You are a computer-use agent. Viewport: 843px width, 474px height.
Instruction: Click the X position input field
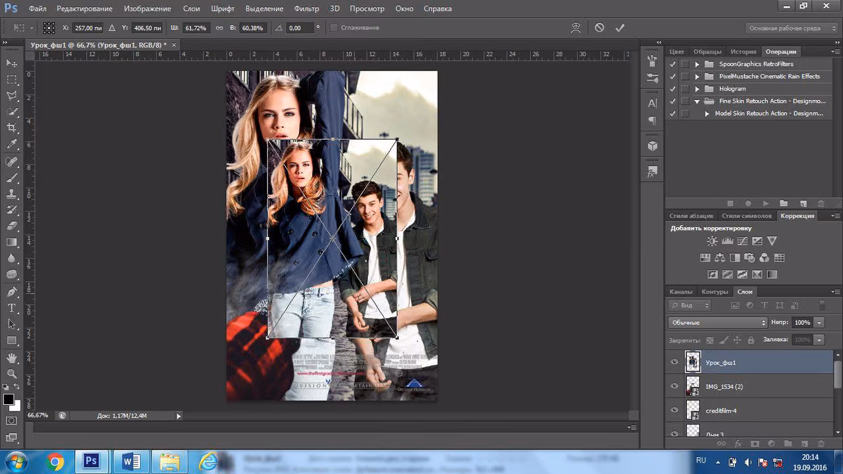tap(88, 28)
